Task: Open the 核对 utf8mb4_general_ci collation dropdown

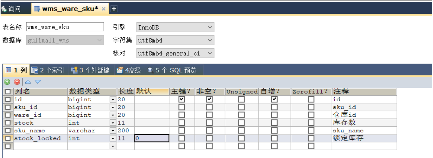Action: pos(175,53)
